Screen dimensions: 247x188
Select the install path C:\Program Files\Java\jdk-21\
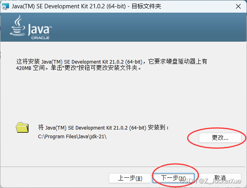click(x=72, y=137)
